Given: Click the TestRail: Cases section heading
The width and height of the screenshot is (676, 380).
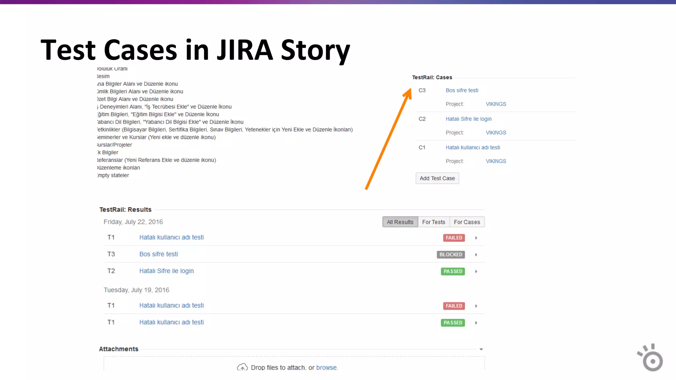Looking at the screenshot, I should (432, 78).
